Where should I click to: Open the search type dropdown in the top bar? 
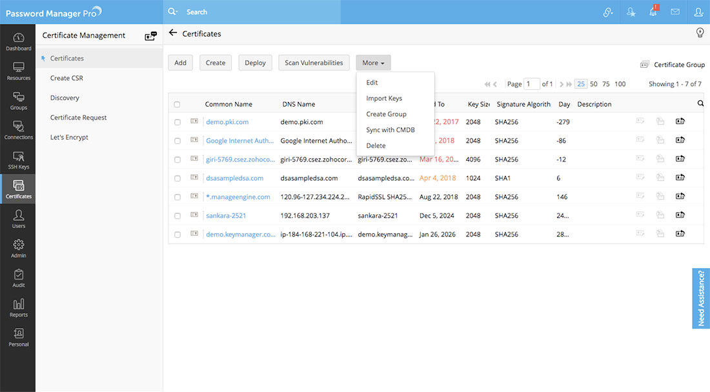[172, 12]
